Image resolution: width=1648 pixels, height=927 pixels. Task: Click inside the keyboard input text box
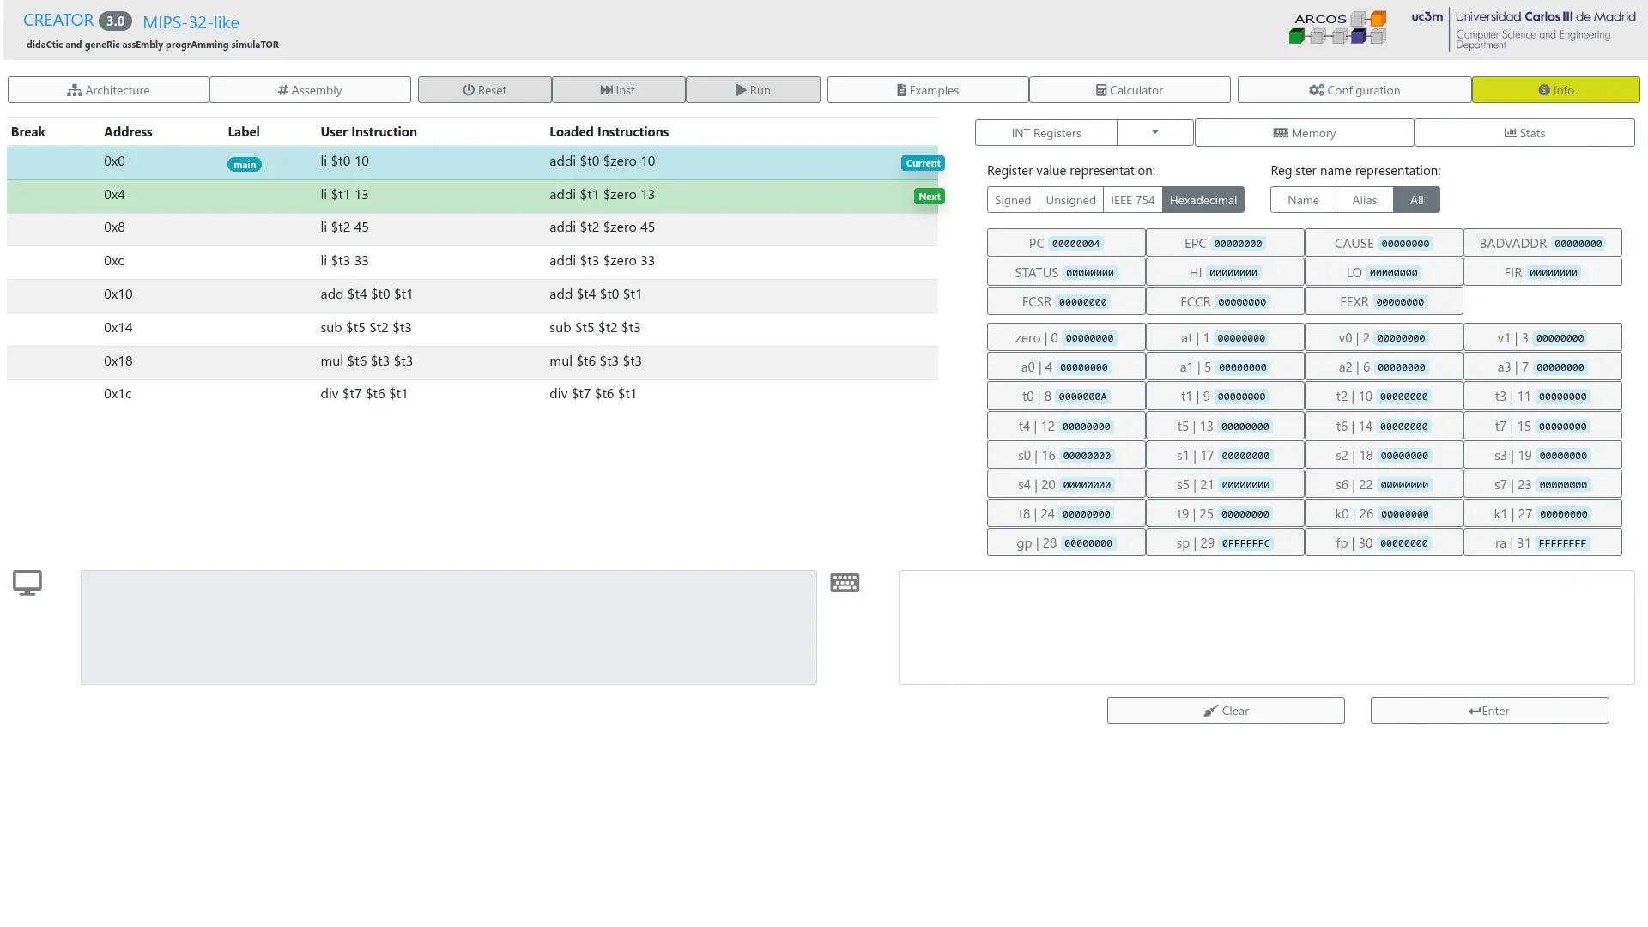click(x=1266, y=627)
